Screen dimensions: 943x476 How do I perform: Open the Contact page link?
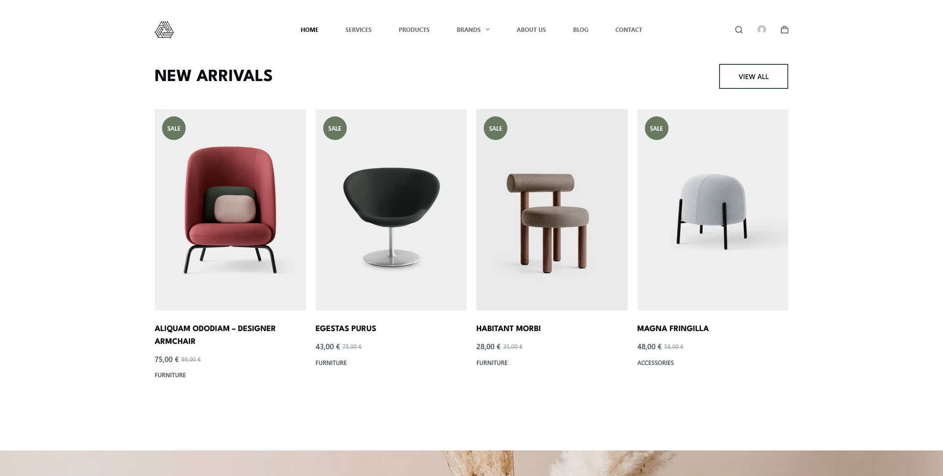click(x=629, y=29)
